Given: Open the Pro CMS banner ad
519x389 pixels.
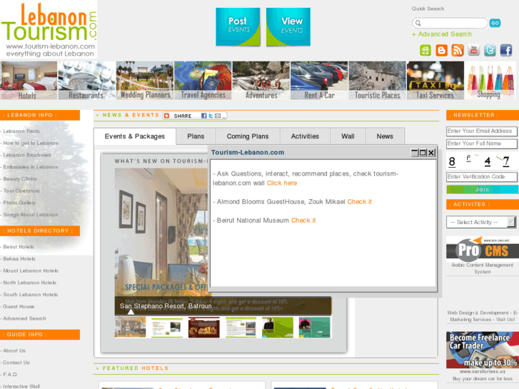Looking at the screenshot, I should (x=483, y=248).
